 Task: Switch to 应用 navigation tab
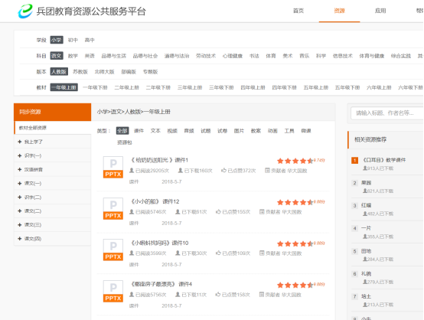coord(380,11)
